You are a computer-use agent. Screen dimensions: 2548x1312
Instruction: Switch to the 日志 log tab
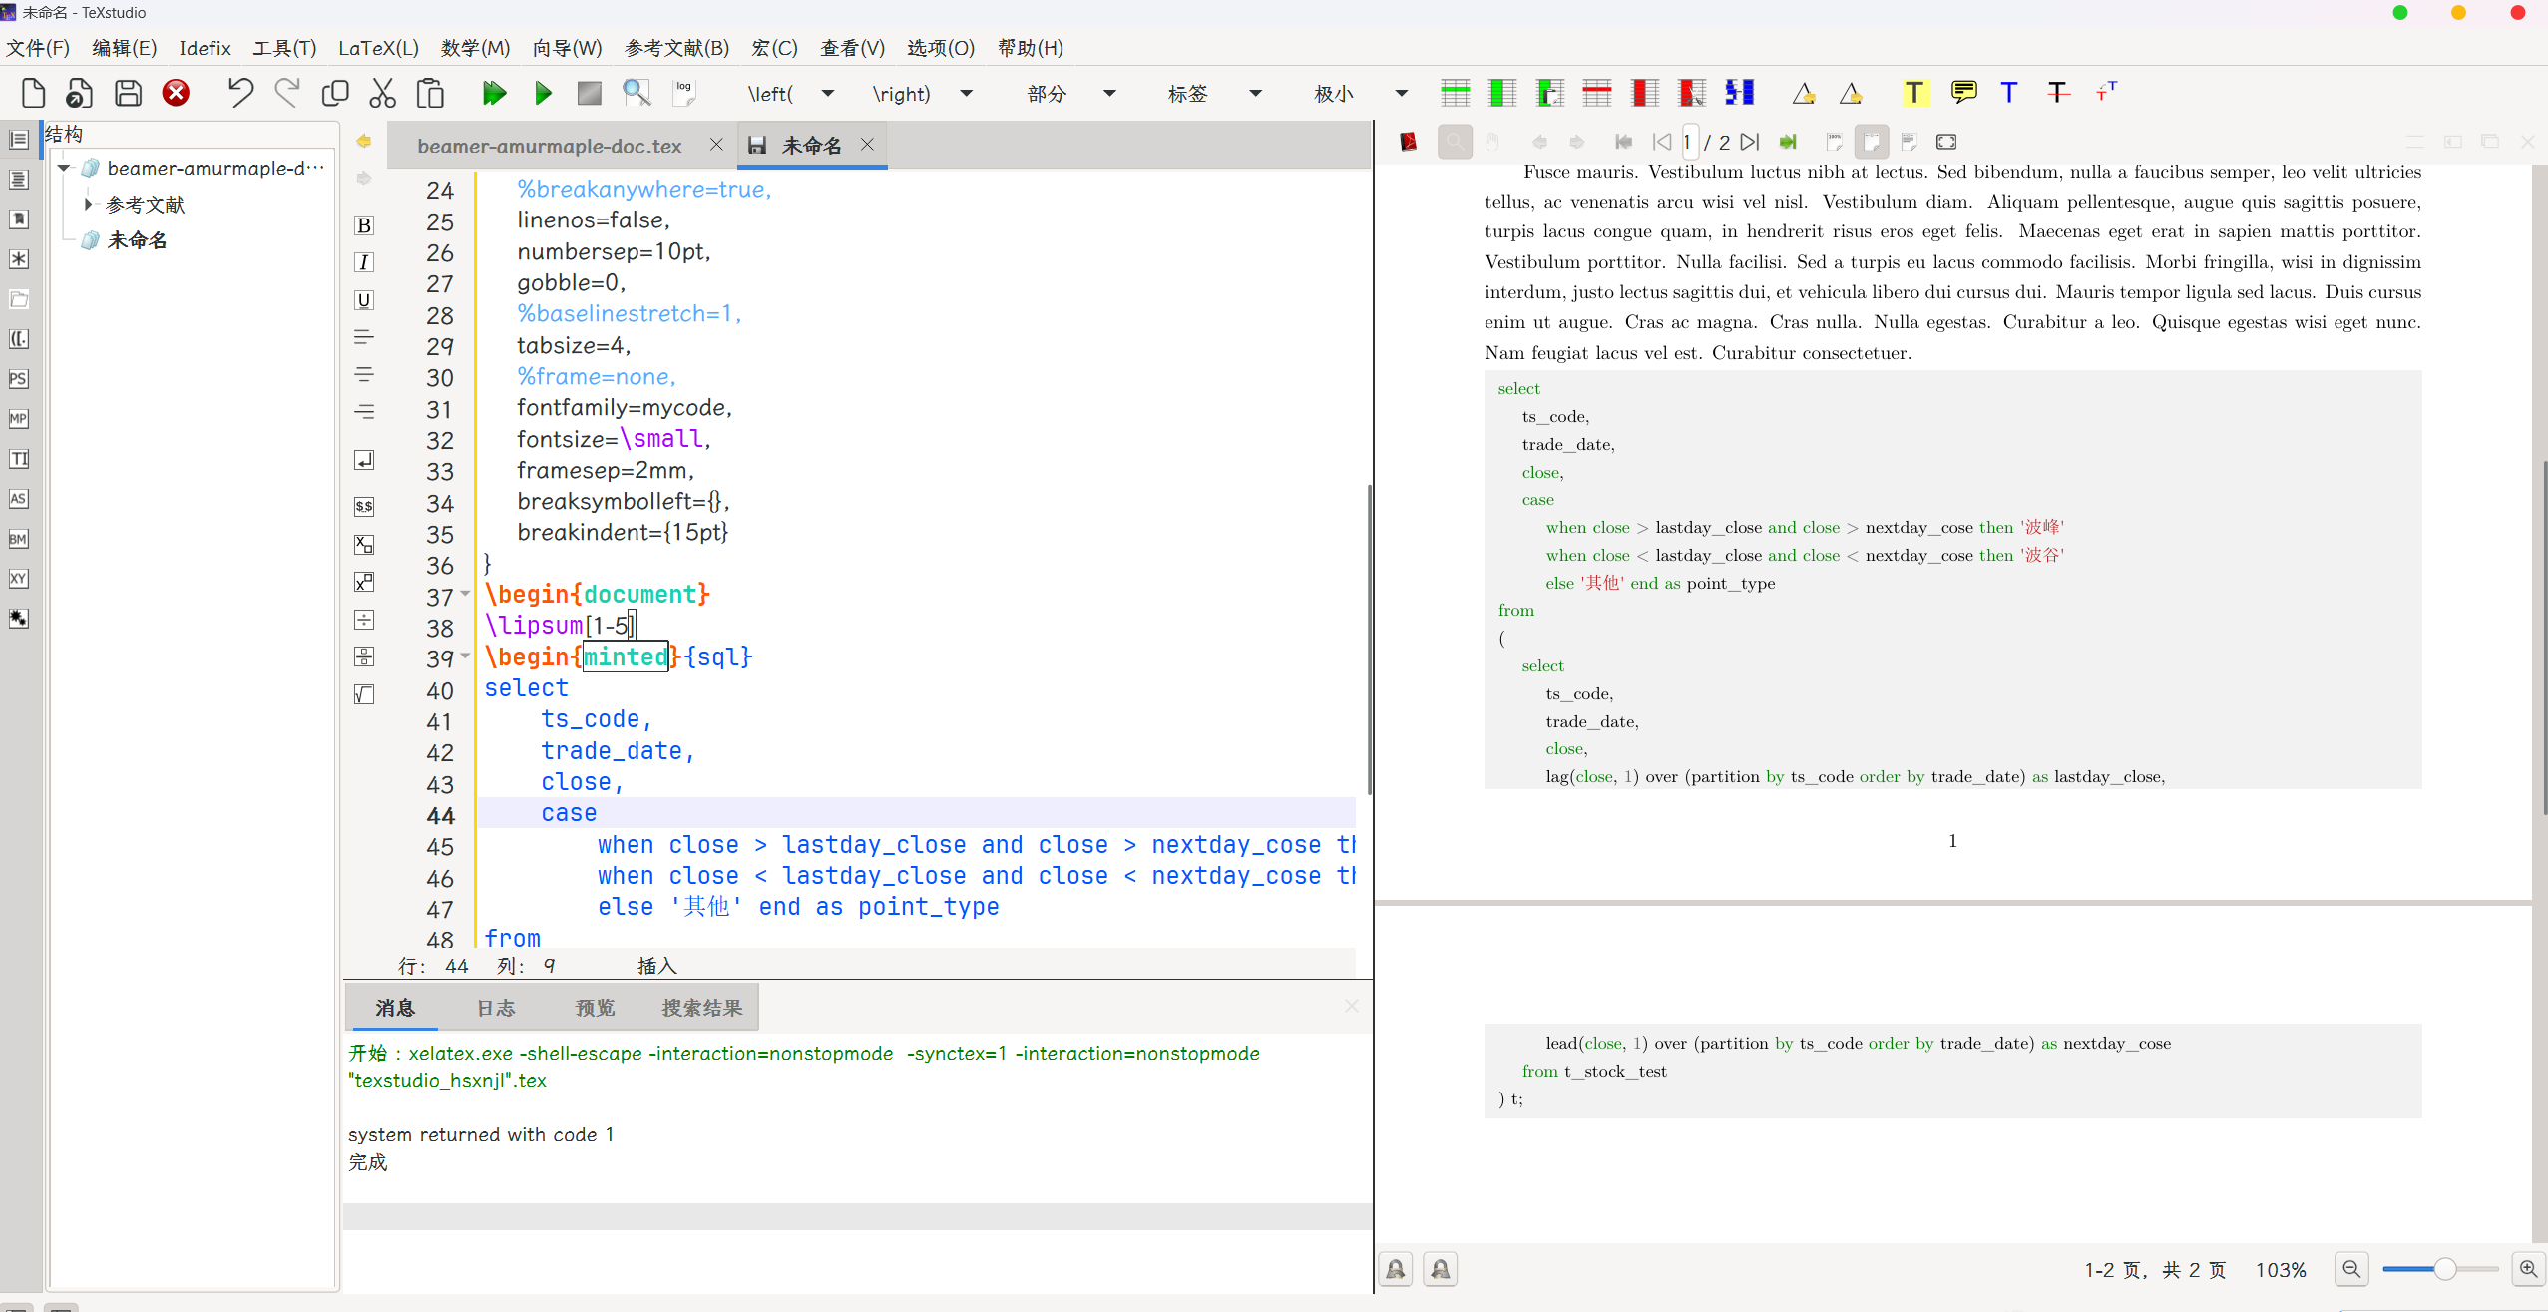point(496,1008)
